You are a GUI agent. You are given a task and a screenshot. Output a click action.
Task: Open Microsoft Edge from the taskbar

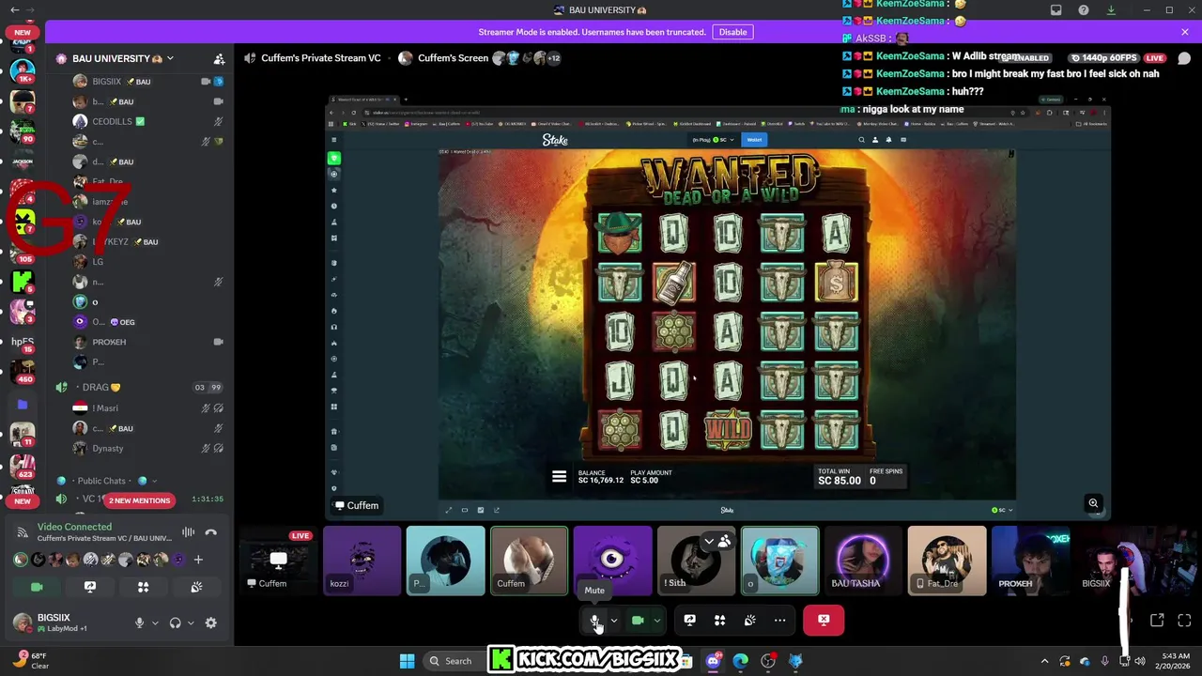click(741, 661)
